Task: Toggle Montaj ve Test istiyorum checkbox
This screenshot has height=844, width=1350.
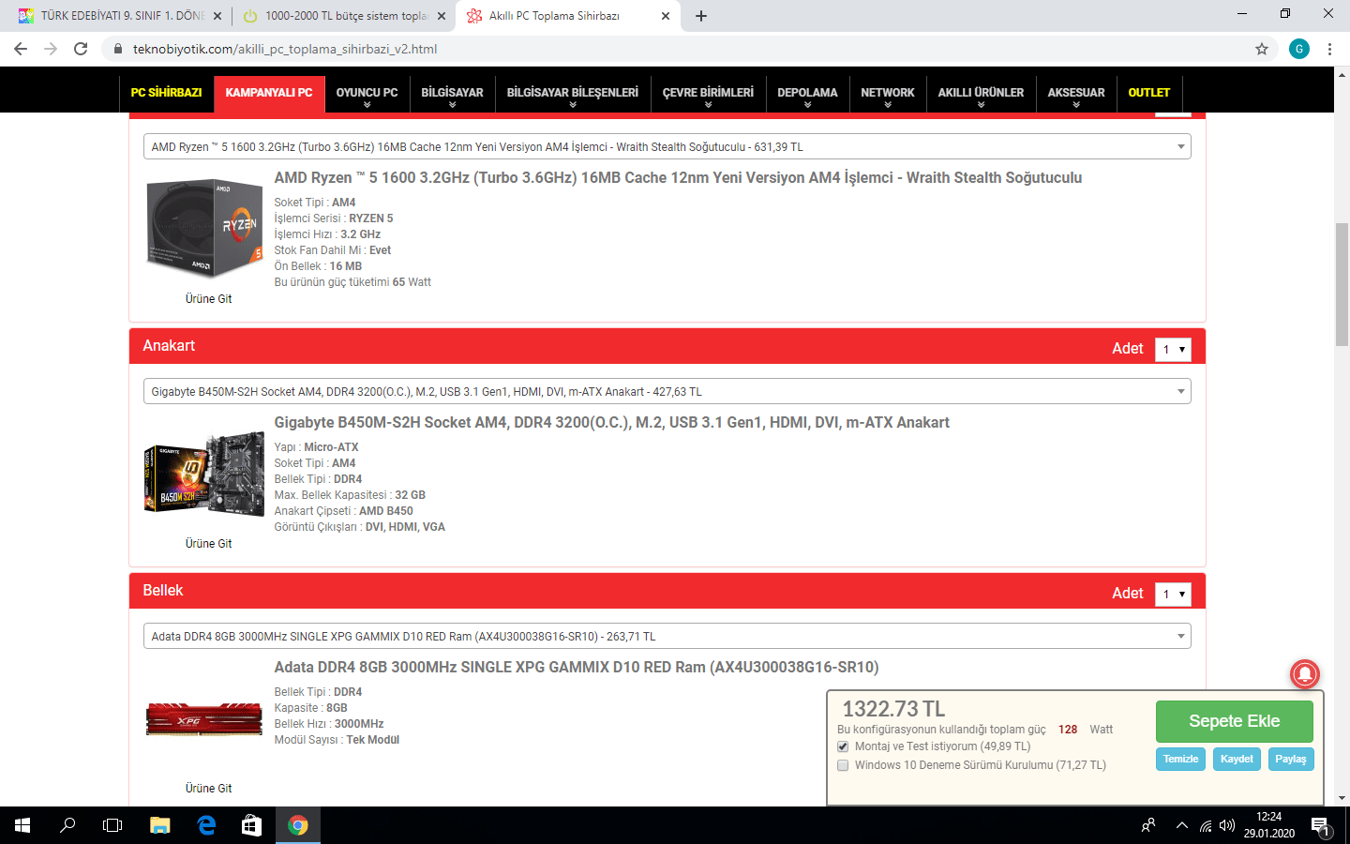Action: [843, 746]
